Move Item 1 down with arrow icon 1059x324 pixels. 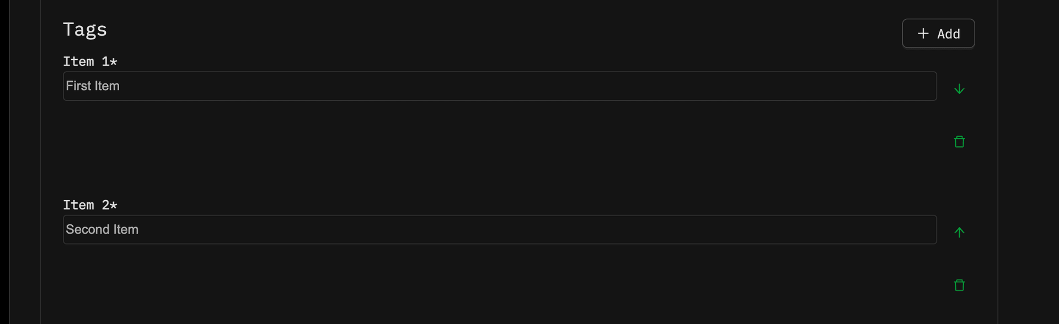point(959,89)
